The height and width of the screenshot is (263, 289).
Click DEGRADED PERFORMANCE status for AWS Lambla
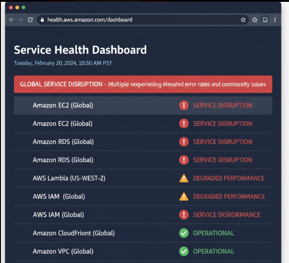pos(229,178)
